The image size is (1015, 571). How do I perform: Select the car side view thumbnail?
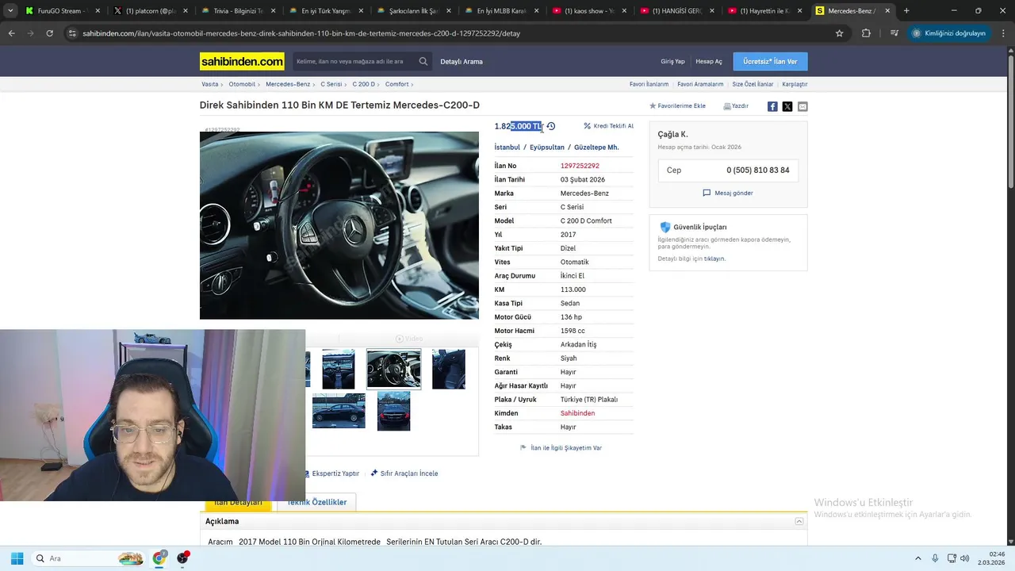339,412
